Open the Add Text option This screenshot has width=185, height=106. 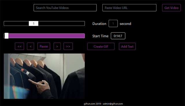coord(127,47)
